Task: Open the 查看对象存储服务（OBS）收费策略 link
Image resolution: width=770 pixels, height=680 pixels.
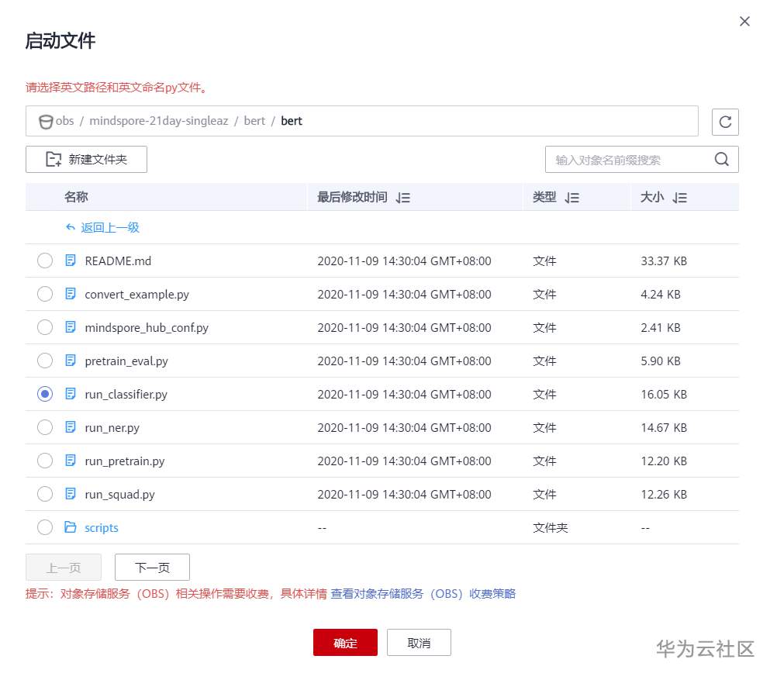Action: [x=423, y=594]
